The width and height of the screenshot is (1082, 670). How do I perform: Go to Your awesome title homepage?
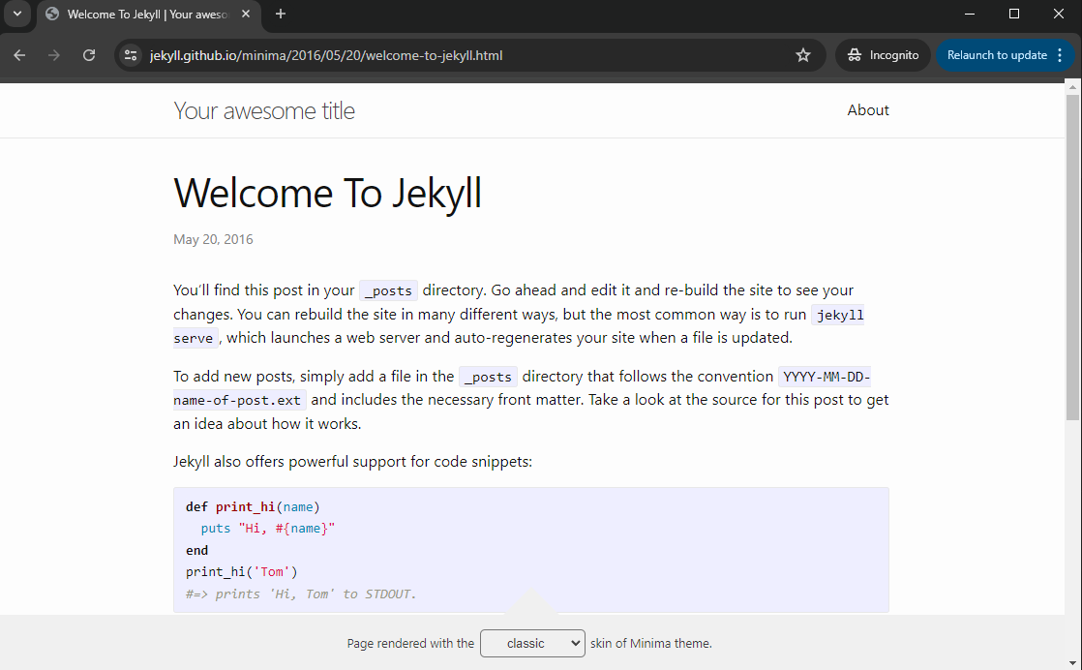click(x=264, y=110)
